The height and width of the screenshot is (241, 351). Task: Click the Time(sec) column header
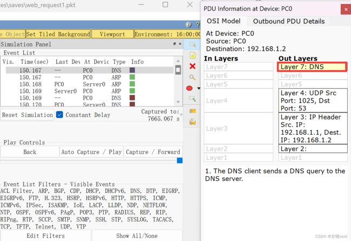(x=35, y=62)
